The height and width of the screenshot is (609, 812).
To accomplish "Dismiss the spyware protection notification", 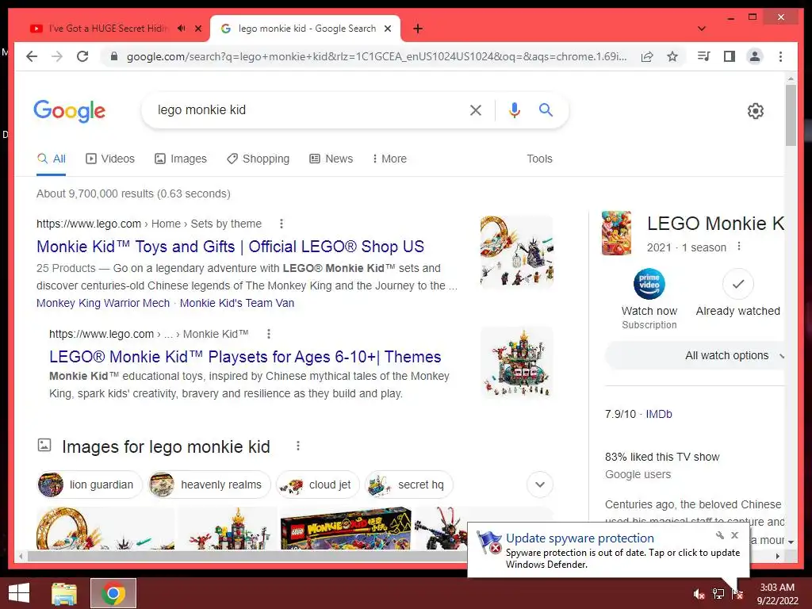I will 735,535.
